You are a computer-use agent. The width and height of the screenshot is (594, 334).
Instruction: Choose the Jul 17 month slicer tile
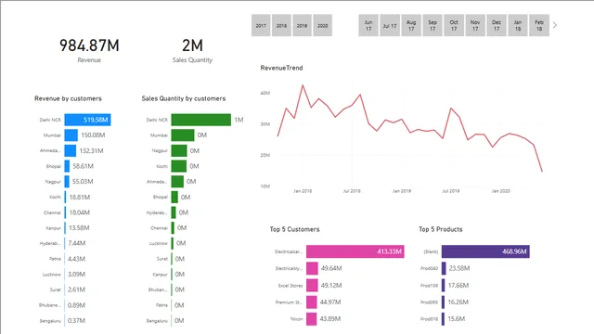[x=390, y=25]
